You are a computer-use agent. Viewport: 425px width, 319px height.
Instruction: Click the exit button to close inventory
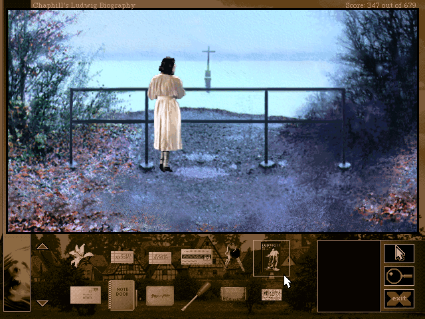point(399,298)
